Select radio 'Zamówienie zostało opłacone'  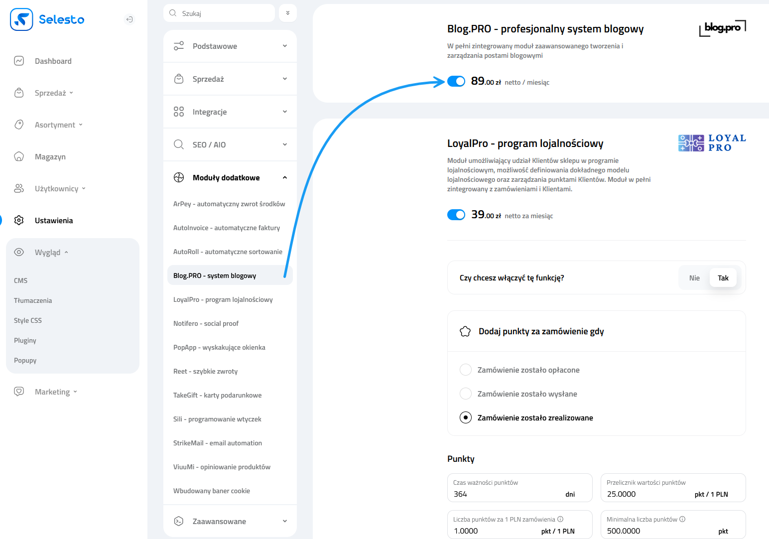click(x=466, y=370)
